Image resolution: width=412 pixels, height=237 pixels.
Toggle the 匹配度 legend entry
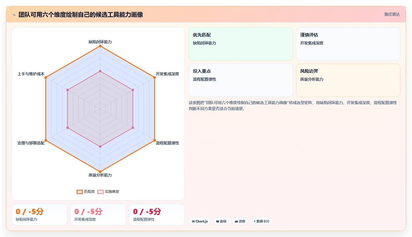click(x=86, y=192)
